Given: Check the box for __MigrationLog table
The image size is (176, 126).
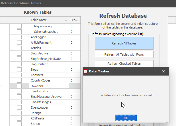Looking at the screenshot, I should coord(19,26).
